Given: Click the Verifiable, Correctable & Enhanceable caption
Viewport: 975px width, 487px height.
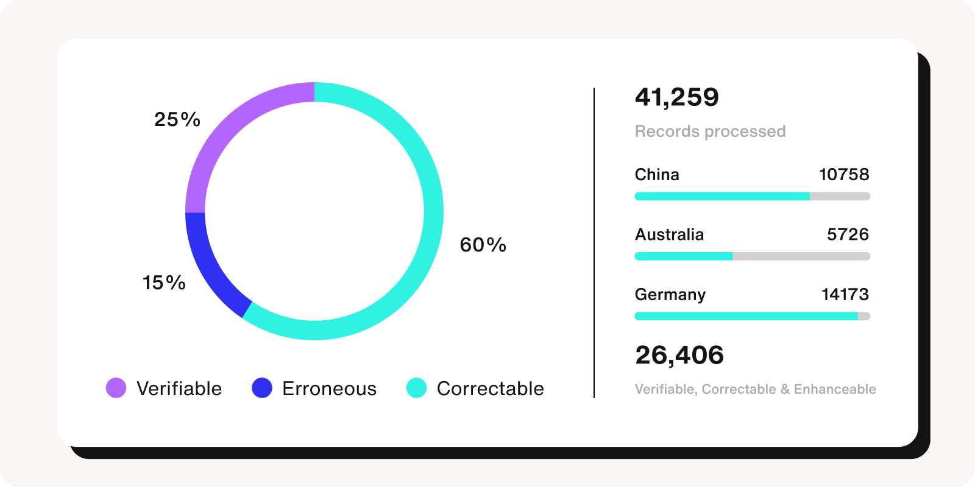Looking at the screenshot, I should tap(755, 389).
